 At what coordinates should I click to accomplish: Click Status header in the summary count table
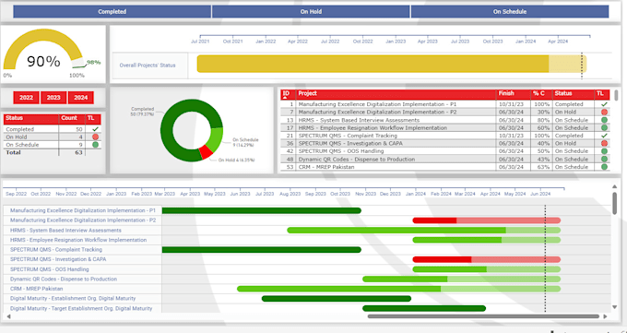(31, 119)
